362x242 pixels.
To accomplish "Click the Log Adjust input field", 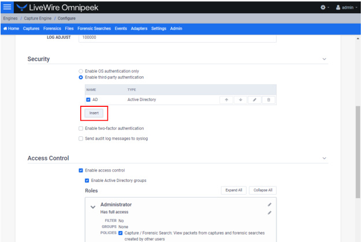I will [x=177, y=38].
